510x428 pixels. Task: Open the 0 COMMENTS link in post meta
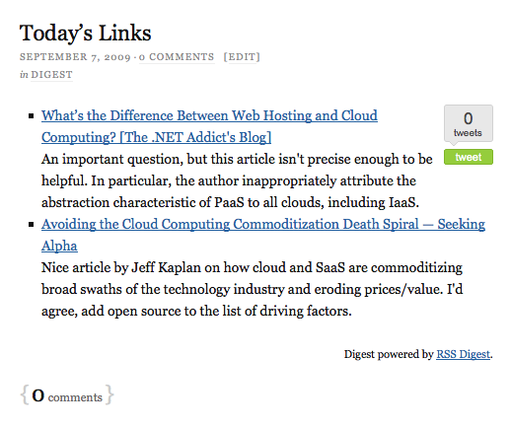pyautogui.click(x=177, y=57)
